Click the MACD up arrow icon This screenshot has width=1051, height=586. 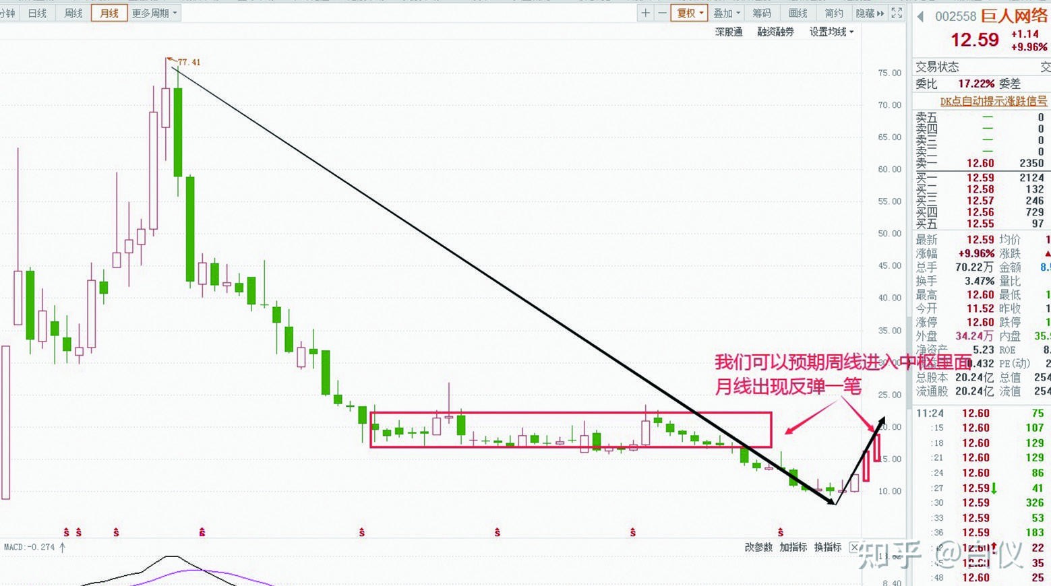[63, 548]
